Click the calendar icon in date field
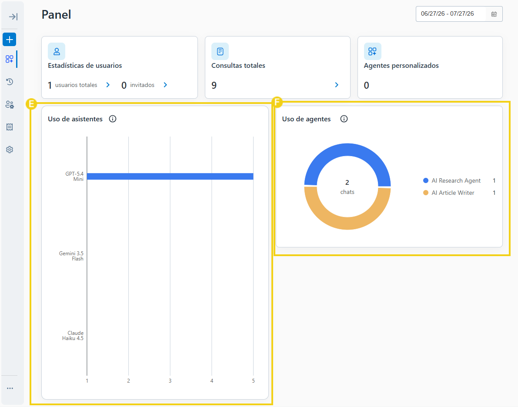Viewport: 518px width, 407px height. (x=494, y=14)
